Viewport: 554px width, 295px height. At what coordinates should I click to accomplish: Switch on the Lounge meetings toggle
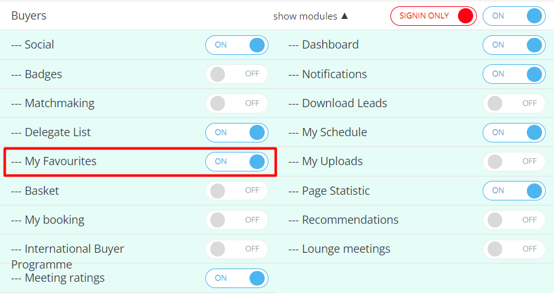pyautogui.click(x=514, y=249)
